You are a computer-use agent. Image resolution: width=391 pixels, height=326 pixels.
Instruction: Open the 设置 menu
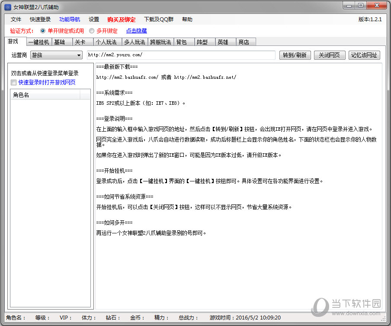tap(94, 19)
